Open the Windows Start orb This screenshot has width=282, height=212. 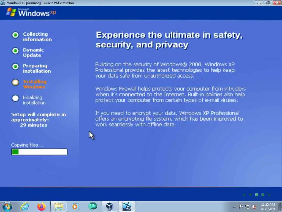click(x=7, y=206)
